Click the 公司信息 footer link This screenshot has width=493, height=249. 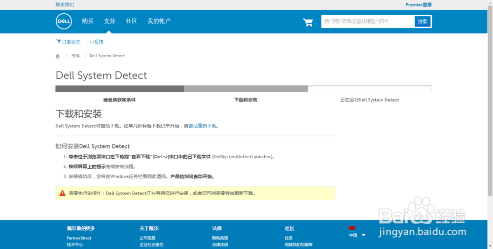[147, 238]
